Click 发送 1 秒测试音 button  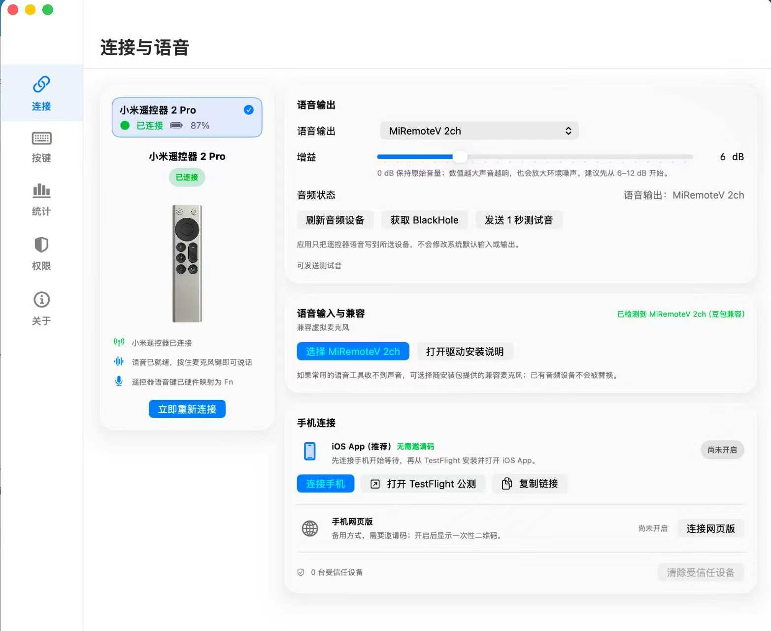(519, 220)
